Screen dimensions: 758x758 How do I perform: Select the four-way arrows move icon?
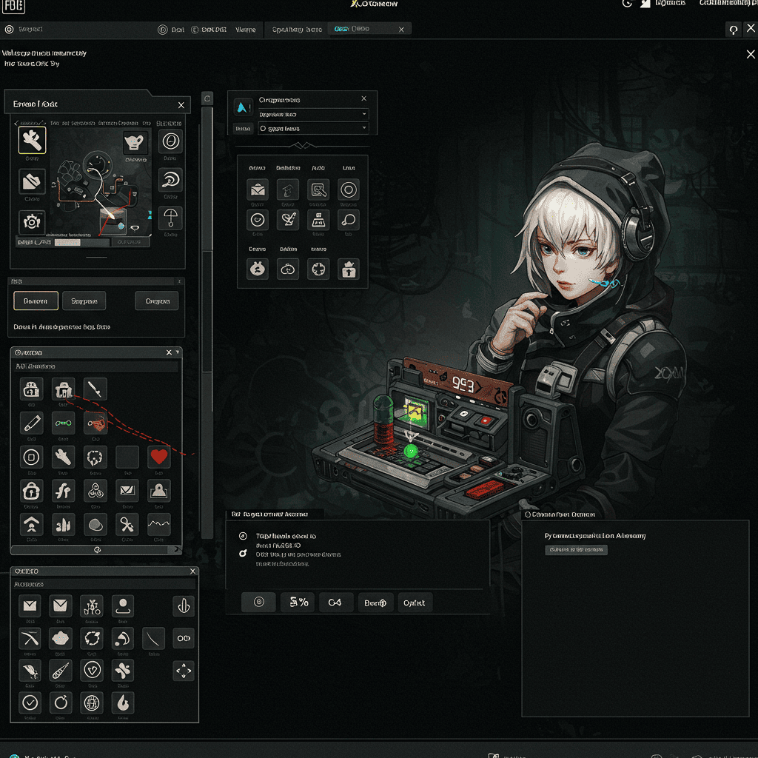183,671
